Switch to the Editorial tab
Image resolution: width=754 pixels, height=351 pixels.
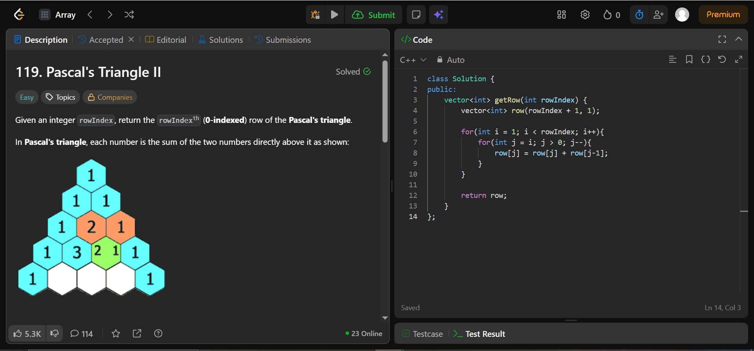pyautogui.click(x=166, y=40)
